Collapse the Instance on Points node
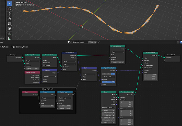Screen dimensions: 182x126 point(144,53)
